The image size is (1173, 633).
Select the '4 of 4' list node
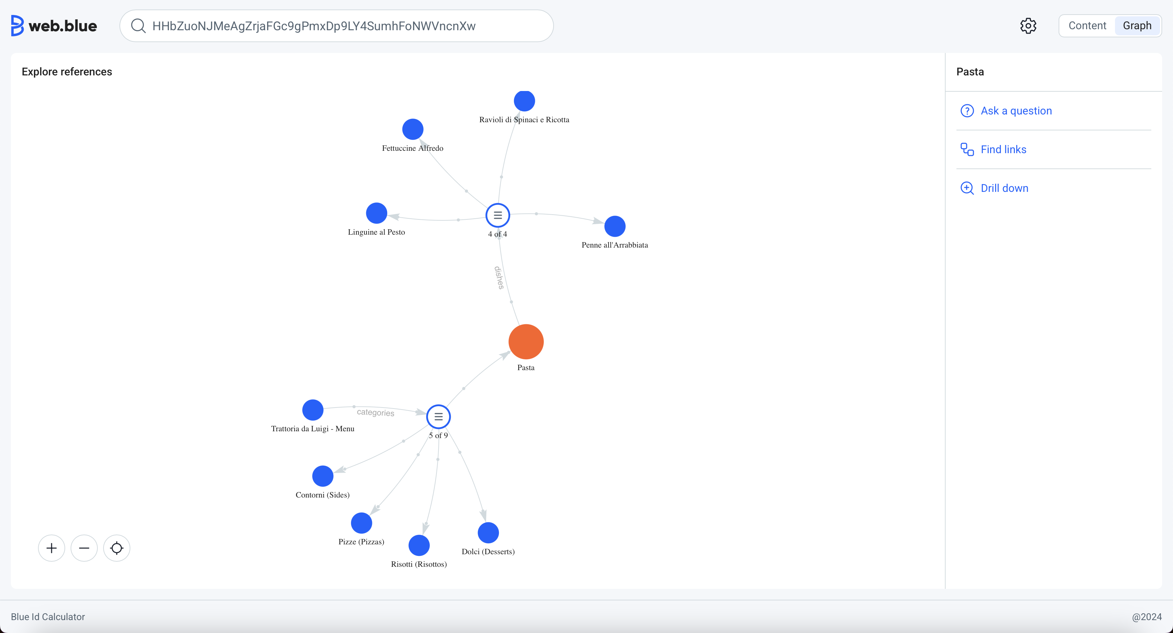(x=498, y=215)
